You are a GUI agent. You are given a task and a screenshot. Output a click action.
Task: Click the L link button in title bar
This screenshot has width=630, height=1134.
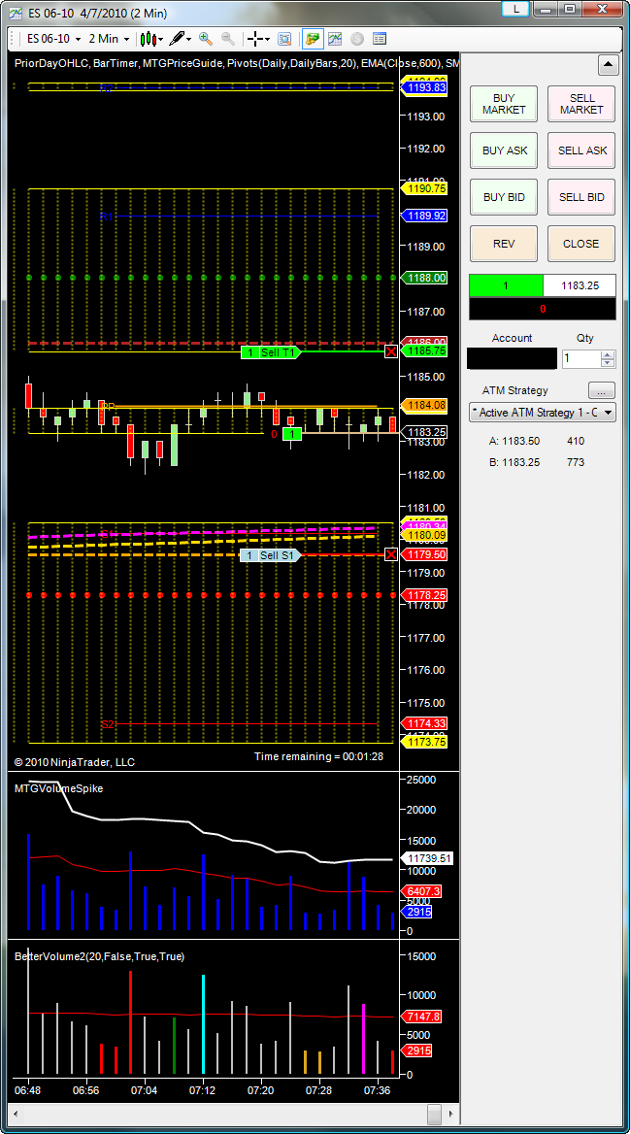[515, 9]
